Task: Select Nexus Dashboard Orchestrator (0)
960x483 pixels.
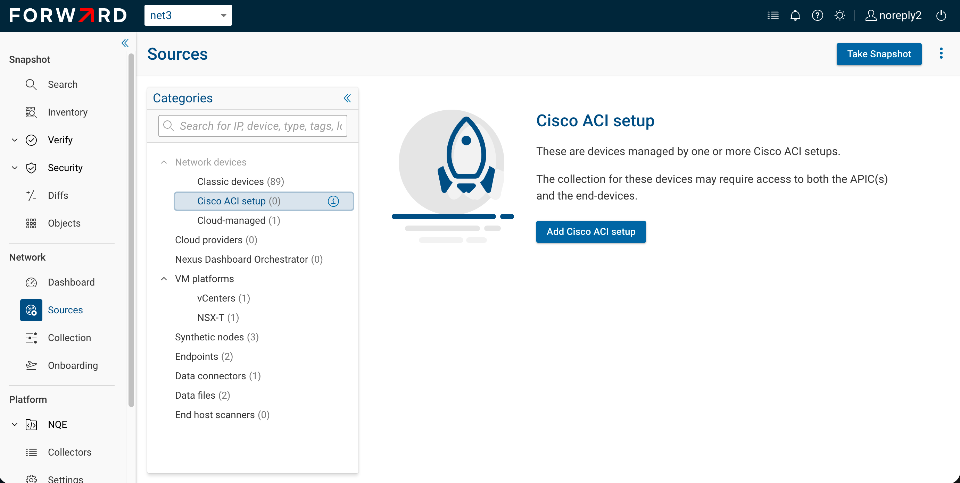Action: click(x=249, y=259)
